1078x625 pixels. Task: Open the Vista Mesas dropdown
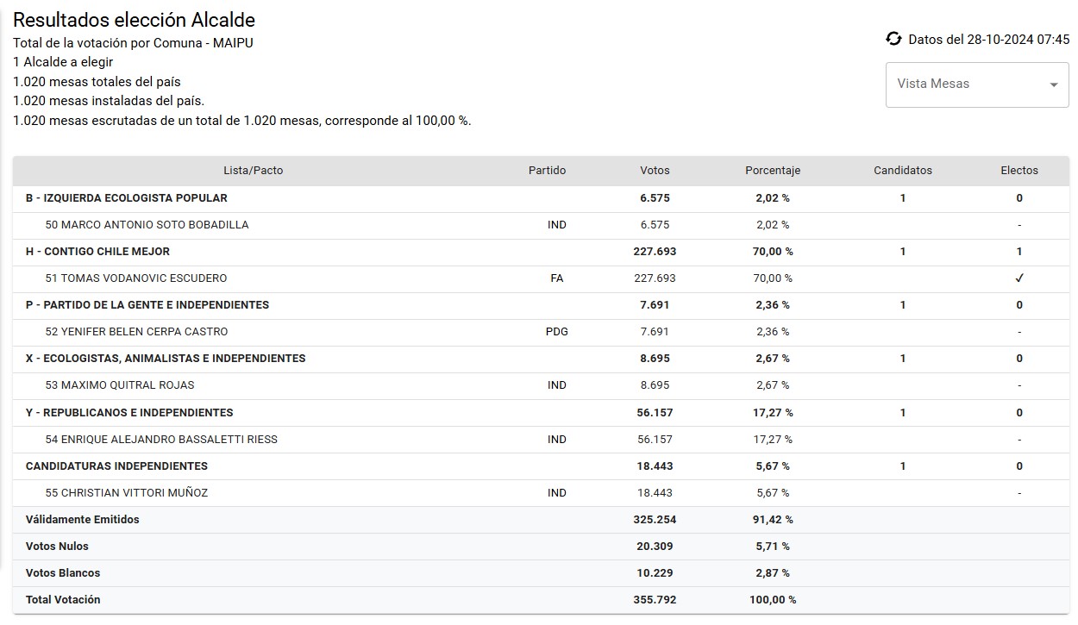pos(966,84)
